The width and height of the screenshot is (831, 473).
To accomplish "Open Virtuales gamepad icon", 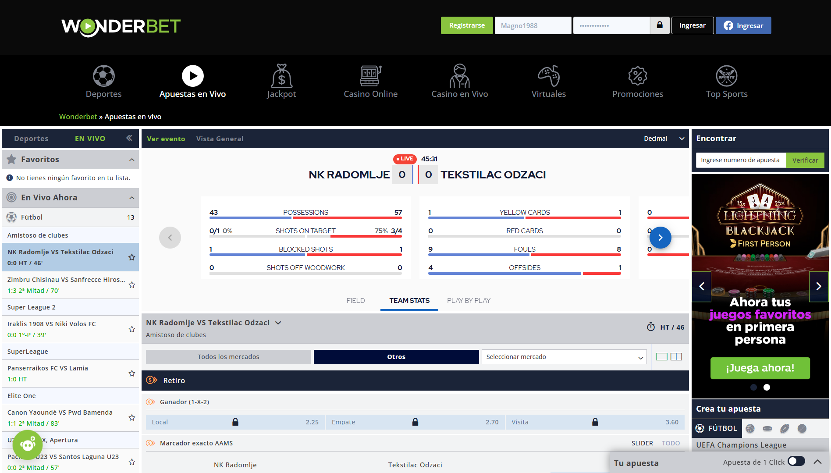I will (x=549, y=76).
